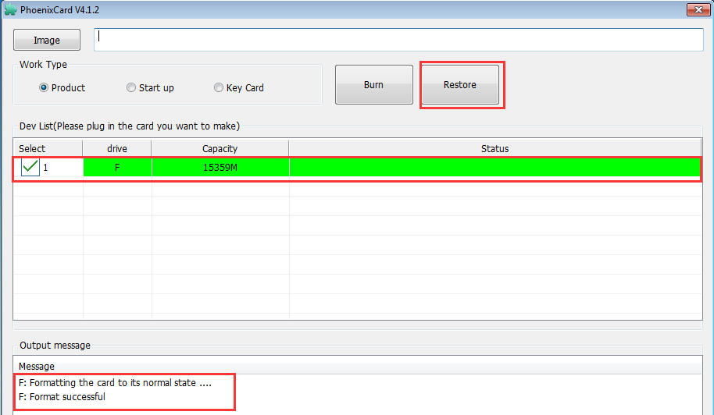
Task: Click the Message column header in output
Action: (x=37, y=366)
